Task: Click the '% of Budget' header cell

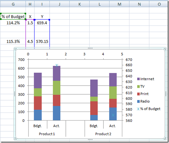Action: coord(13,17)
